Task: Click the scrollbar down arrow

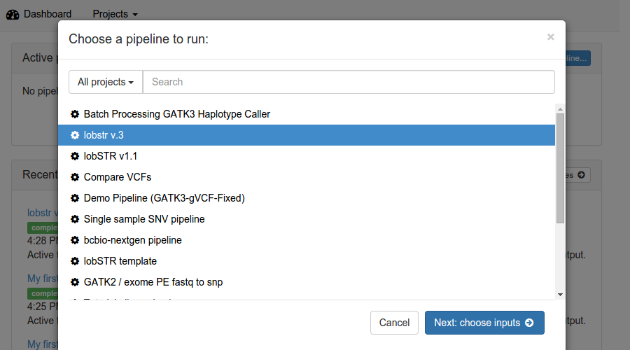Action: pyautogui.click(x=560, y=295)
